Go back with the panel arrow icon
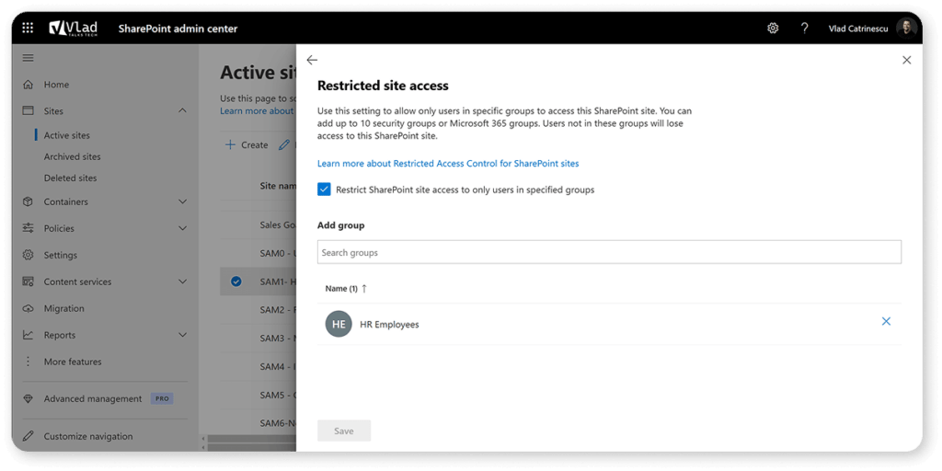942x471 pixels. coord(312,60)
